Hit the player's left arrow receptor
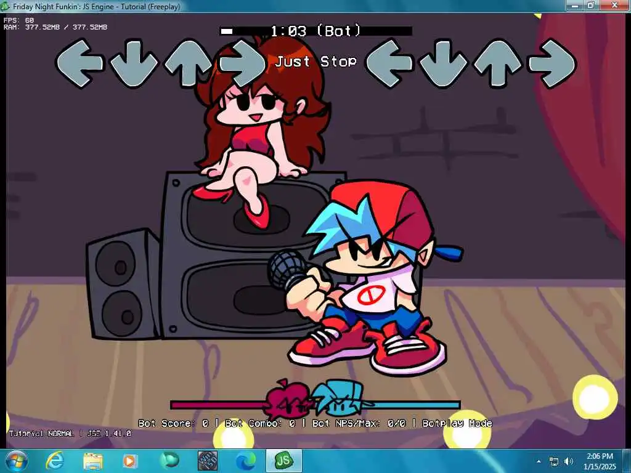Screen dimensions: 631x473 [x=389, y=63]
